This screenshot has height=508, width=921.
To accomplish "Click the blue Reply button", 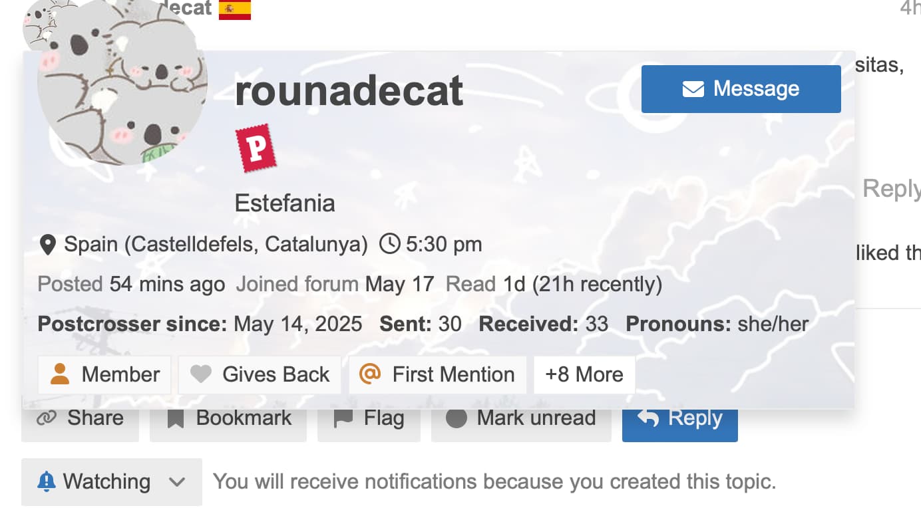I will [679, 418].
